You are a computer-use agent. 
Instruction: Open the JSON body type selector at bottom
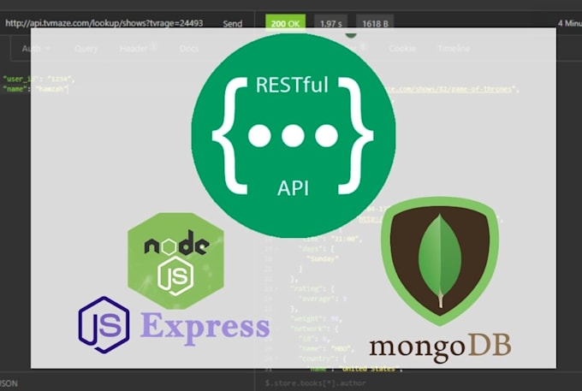click(9, 383)
